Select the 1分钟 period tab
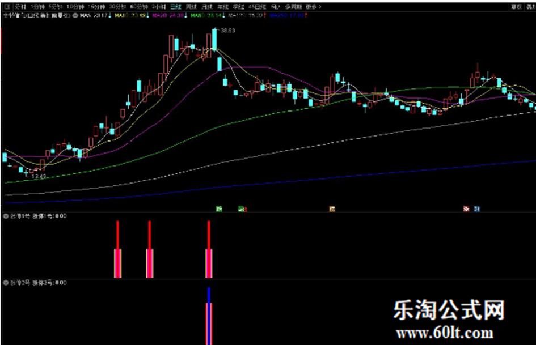536x345 pixels. 37,6
